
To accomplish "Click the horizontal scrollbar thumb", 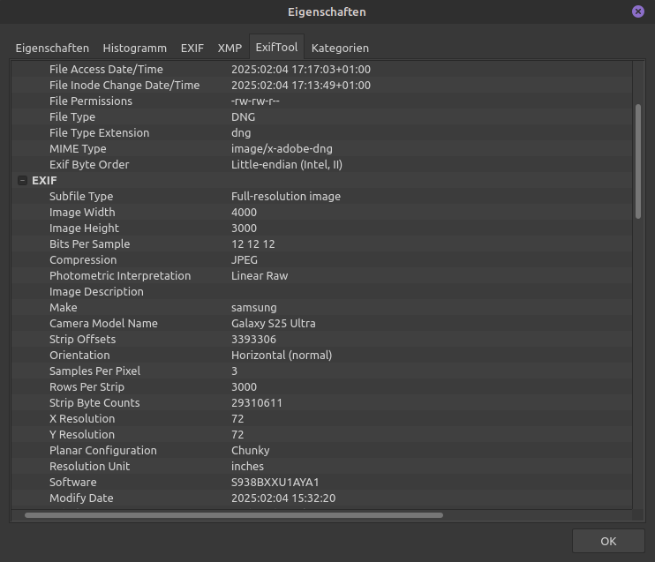I will pos(234,515).
